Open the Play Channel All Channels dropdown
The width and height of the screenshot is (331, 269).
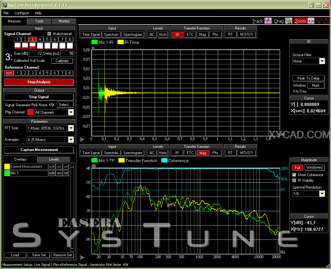71,112
